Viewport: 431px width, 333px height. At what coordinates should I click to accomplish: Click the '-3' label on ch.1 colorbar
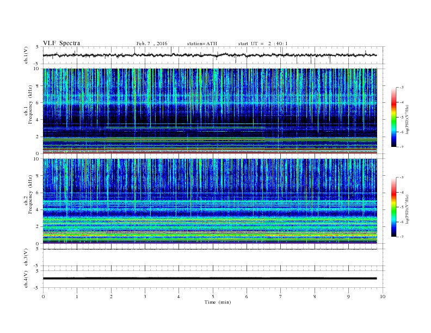click(401, 88)
